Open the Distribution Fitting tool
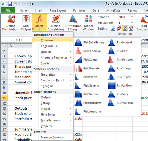The width and height of the screenshot is (148, 141). [x=73, y=23]
